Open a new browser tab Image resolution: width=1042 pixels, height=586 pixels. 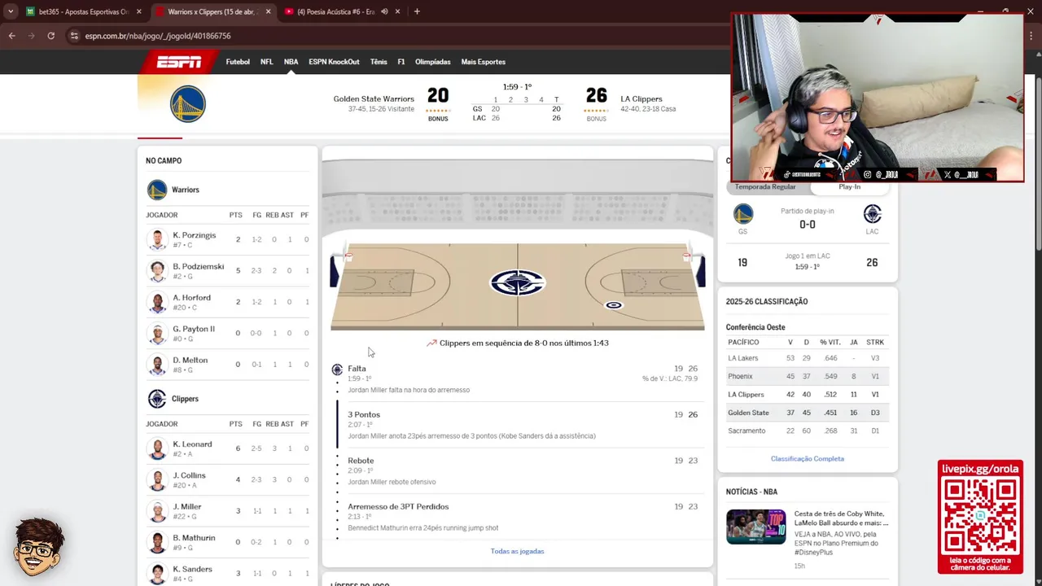[x=417, y=11]
